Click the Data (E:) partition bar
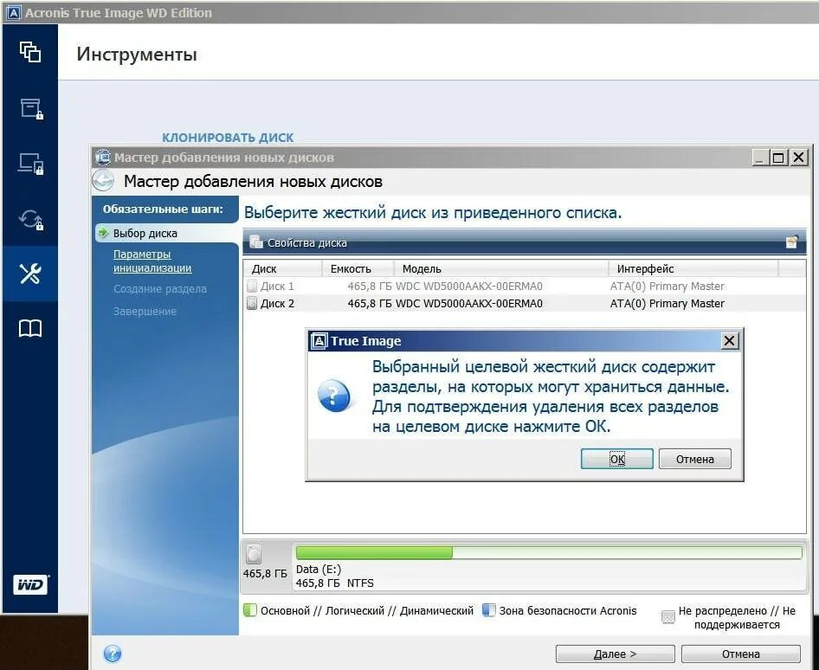The height and width of the screenshot is (670, 819). tap(548, 552)
